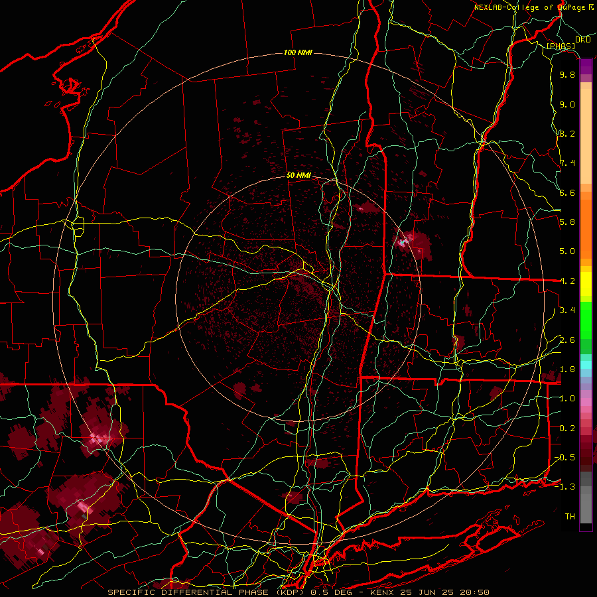Click the 6.6 value on color scale
Screen dimensions: 597x597
pos(567,192)
